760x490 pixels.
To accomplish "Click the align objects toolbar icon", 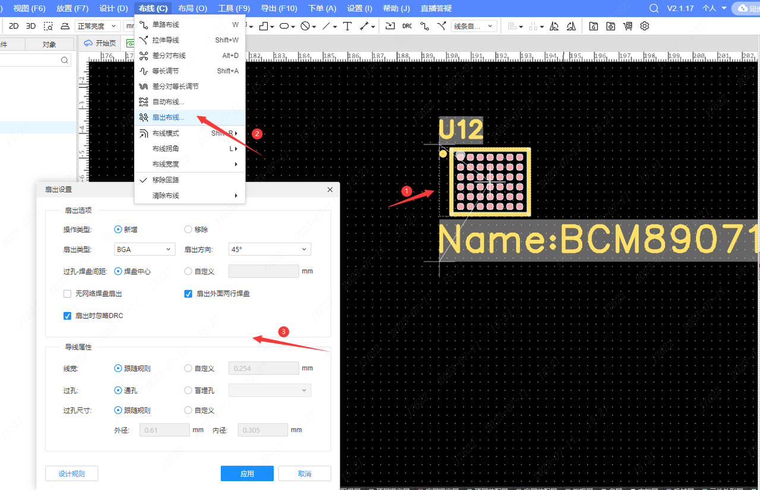I will pyautogui.click(x=512, y=26).
